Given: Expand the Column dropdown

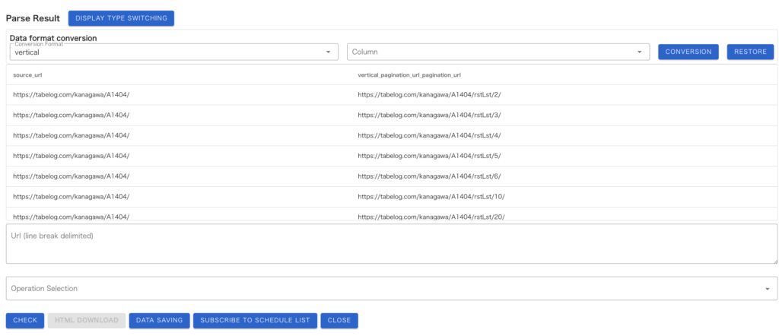Looking at the screenshot, I should [498, 52].
